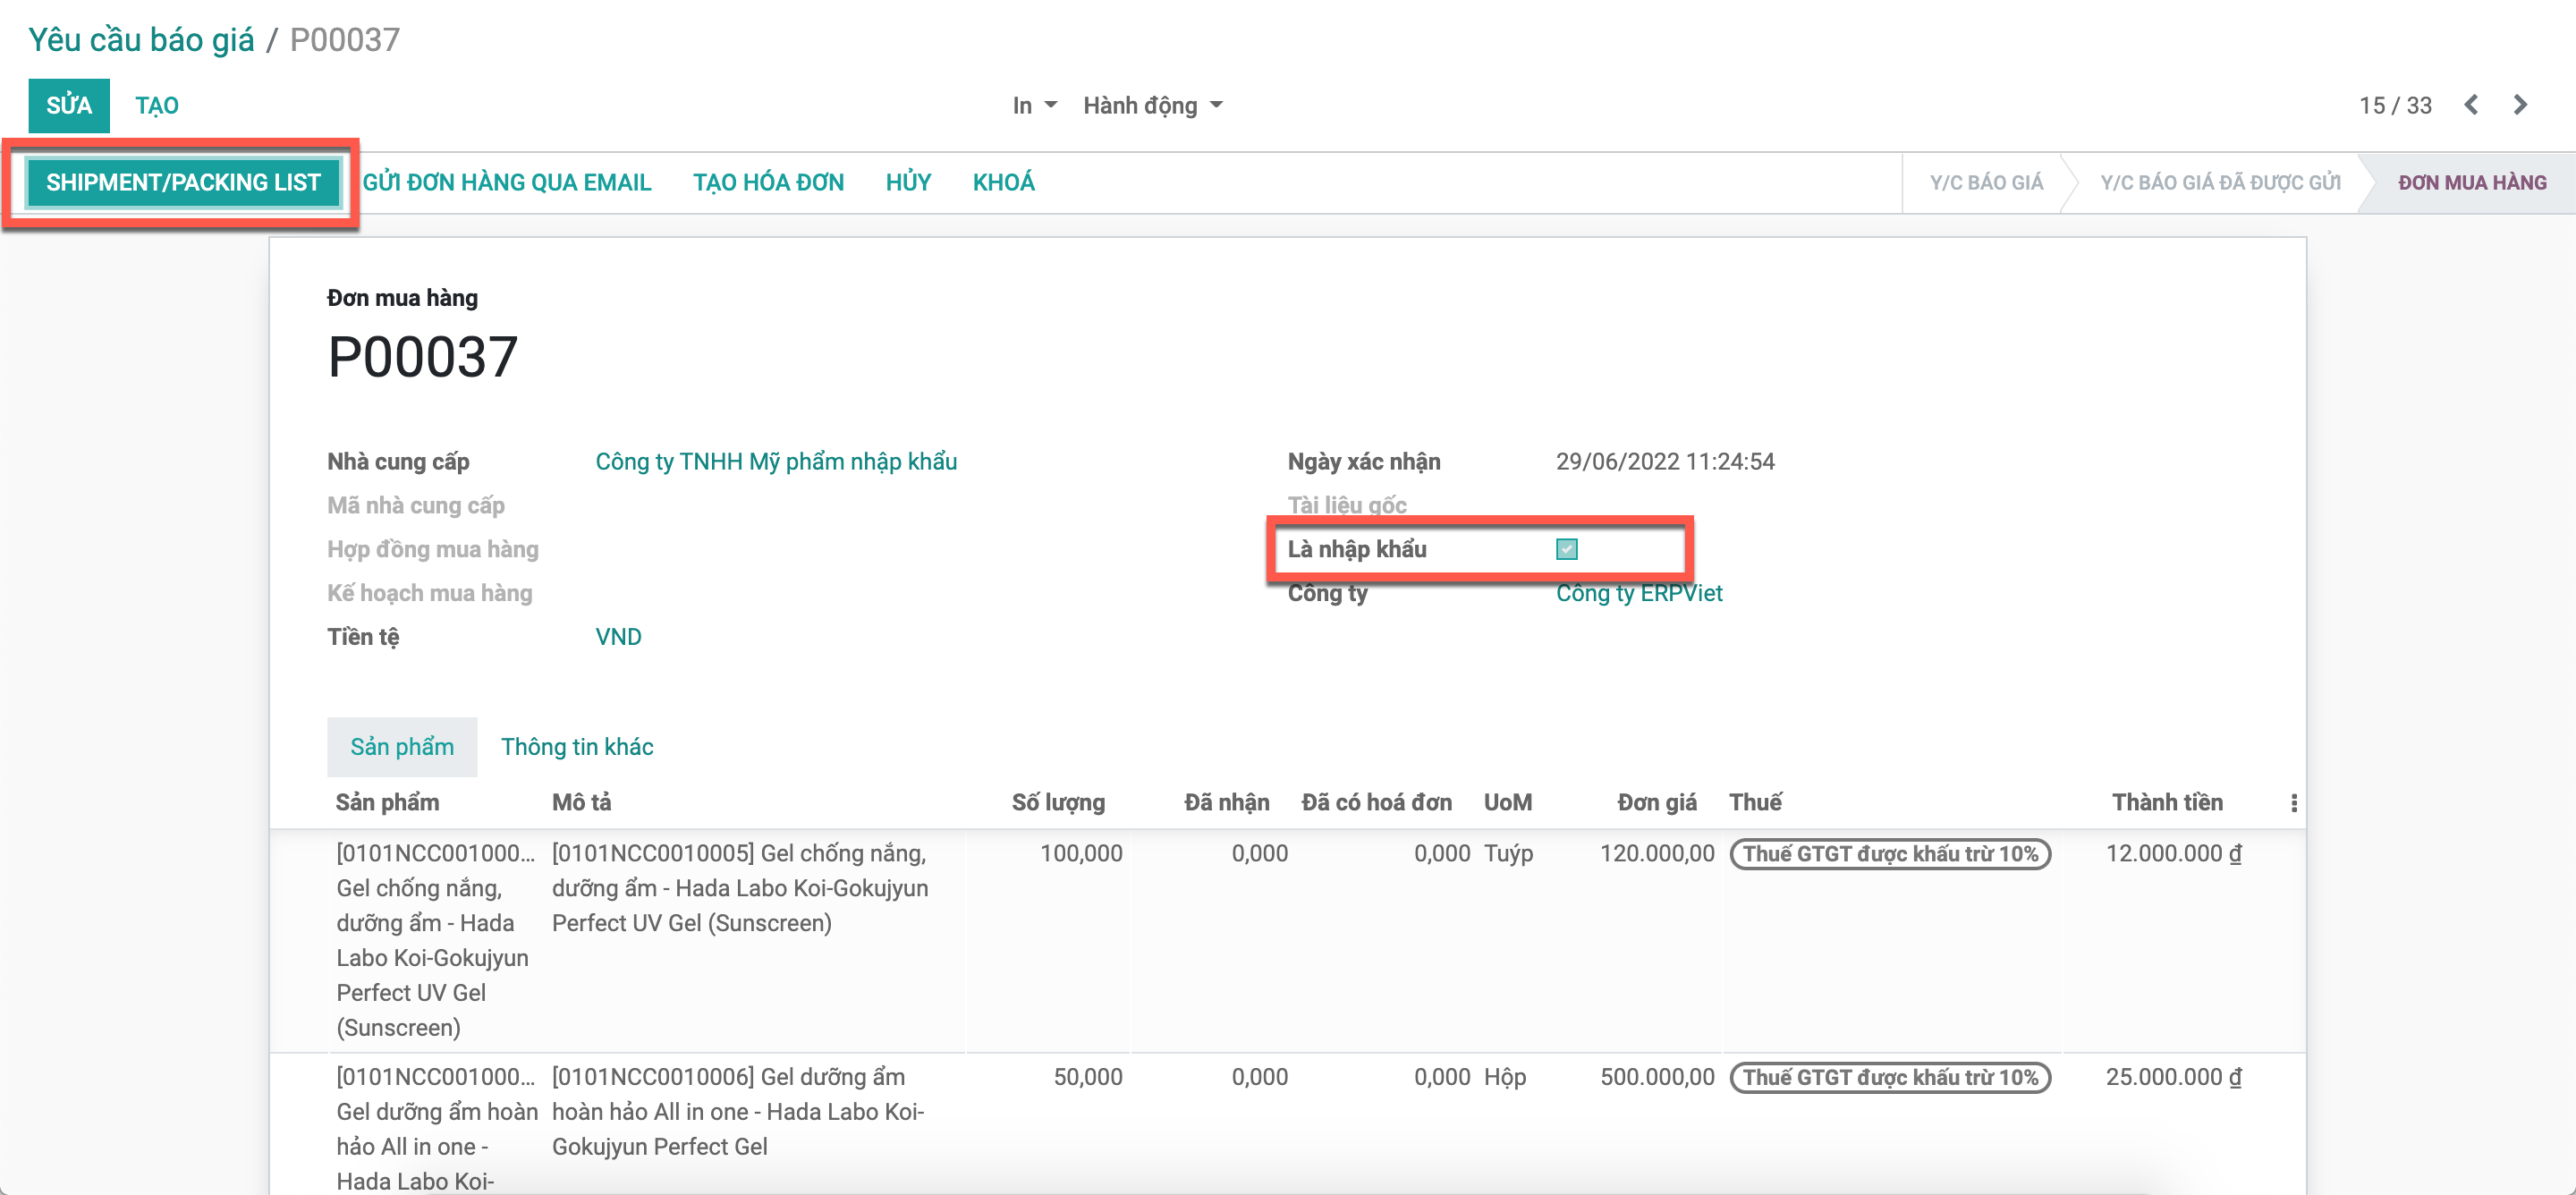Open supplier Công ty TNHH Mỹ phẩm nhập khẩu

pyautogui.click(x=776, y=462)
